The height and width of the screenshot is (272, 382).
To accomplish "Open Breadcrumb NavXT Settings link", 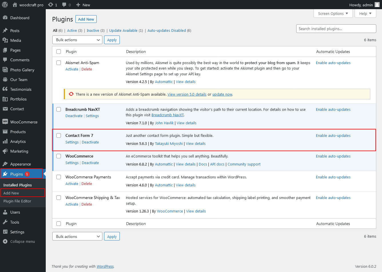I will coord(92,116).
